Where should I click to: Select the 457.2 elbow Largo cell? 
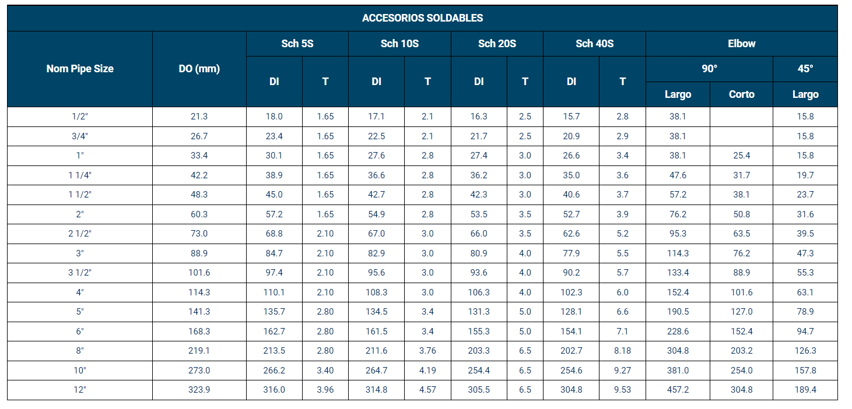click(678, 390)
